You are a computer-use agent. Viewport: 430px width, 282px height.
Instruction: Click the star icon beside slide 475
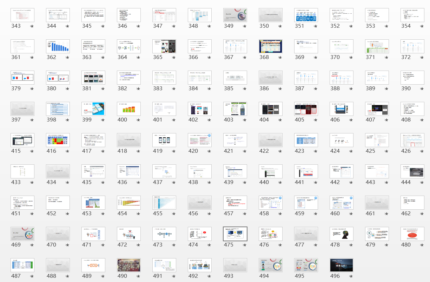point(245,245)
